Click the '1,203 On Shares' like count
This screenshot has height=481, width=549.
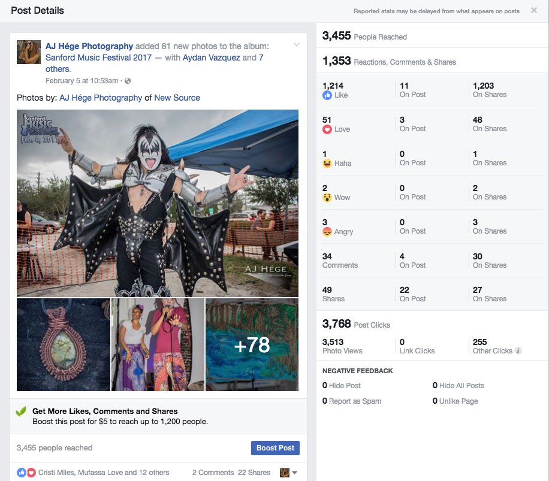coord(490,90)
